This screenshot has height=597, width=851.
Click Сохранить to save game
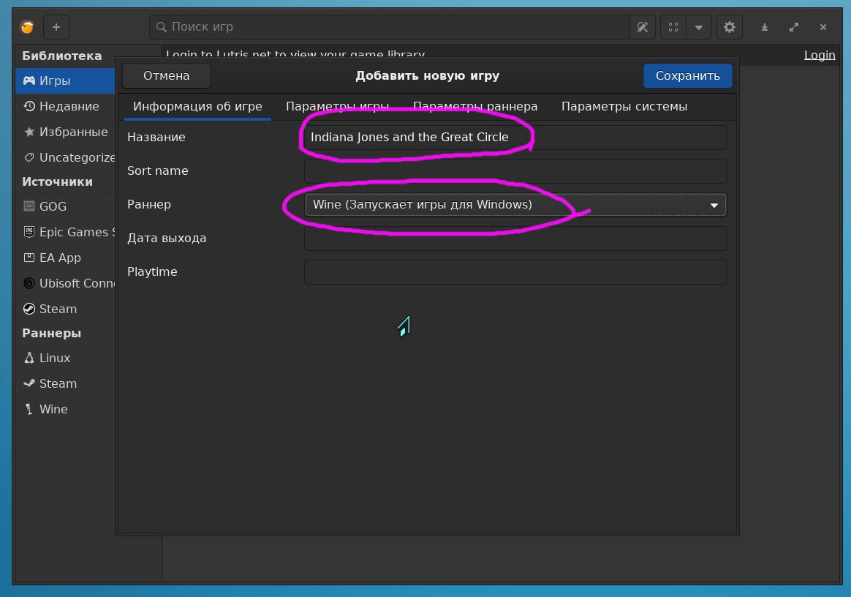(688, 75)
